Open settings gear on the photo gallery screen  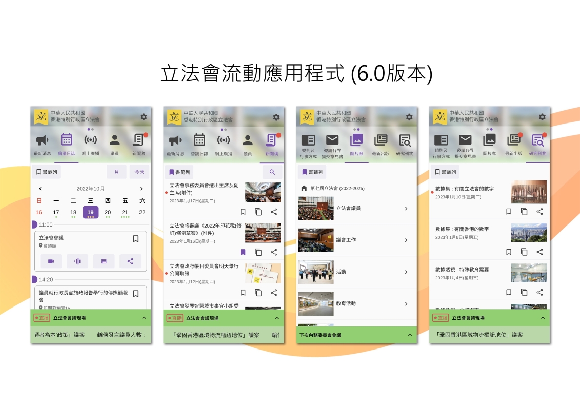click(409, 117)
